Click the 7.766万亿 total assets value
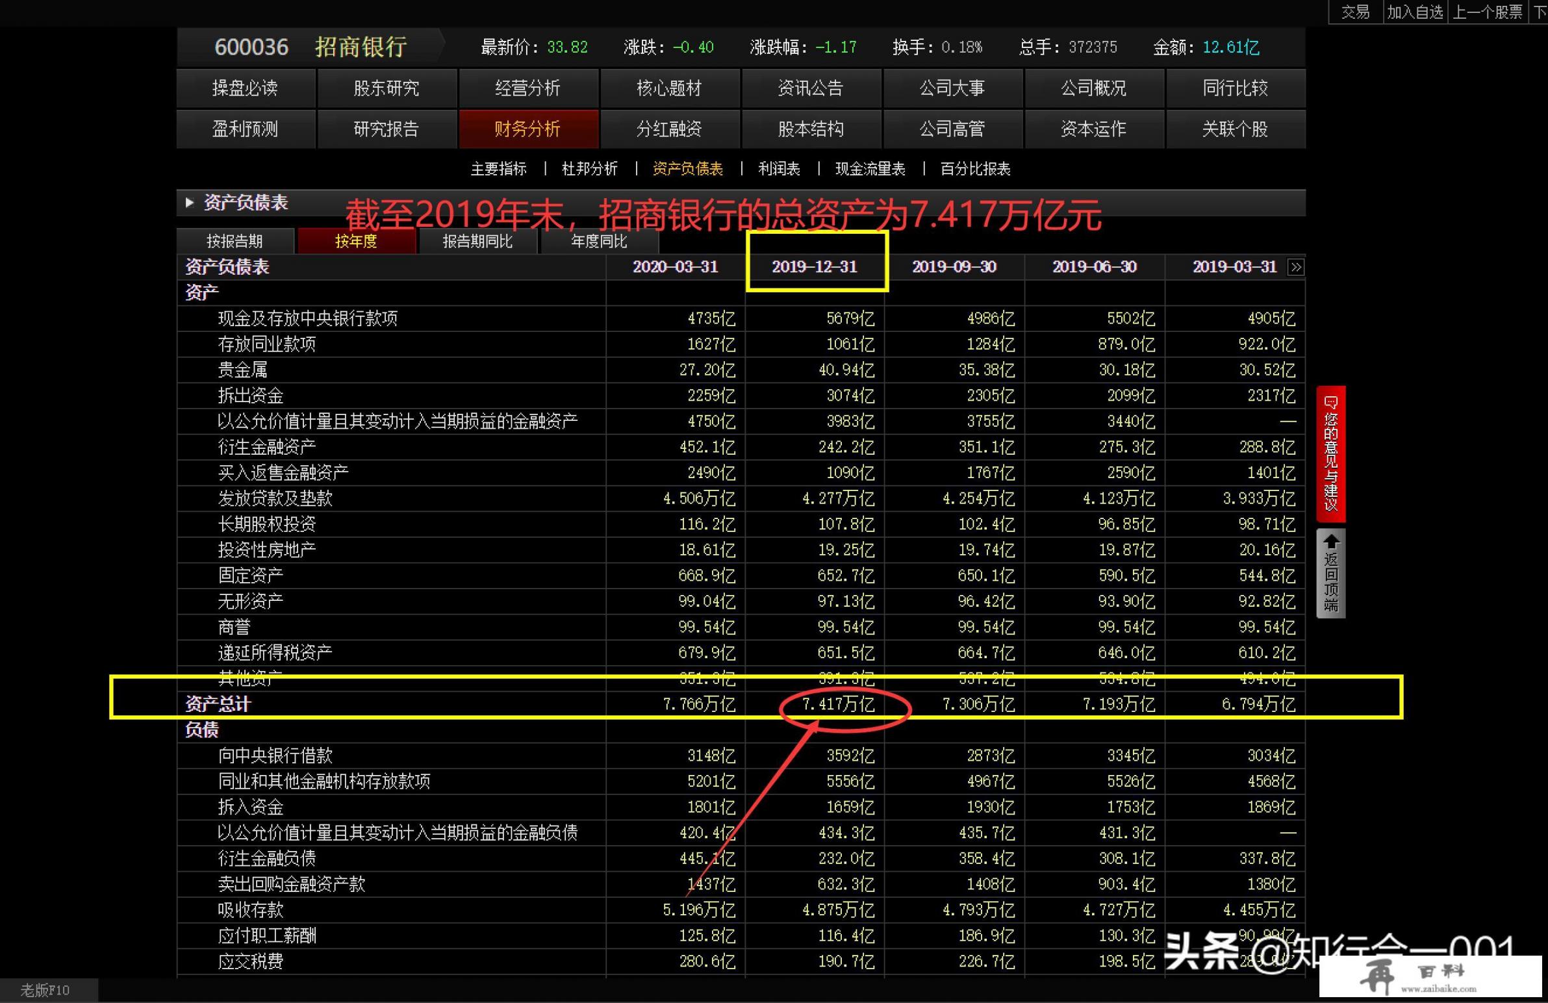 coord(698,704)
